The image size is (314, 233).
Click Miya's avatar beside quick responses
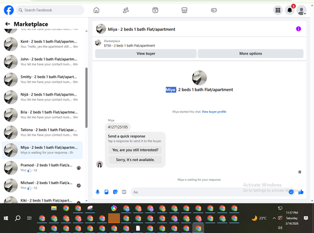click(99, 165)
